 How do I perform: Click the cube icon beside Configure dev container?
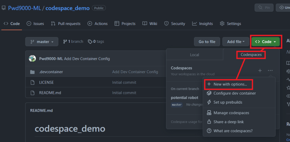point(209,93)
